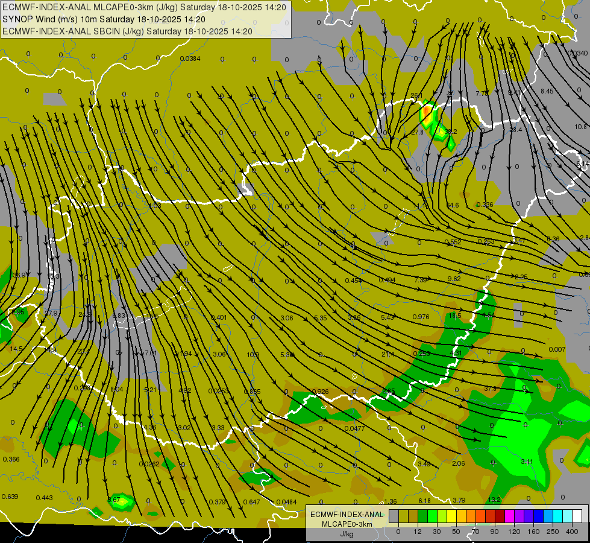590x543 pixels.
Task: Click the map value '18.5'
Action: coord(455,316)
